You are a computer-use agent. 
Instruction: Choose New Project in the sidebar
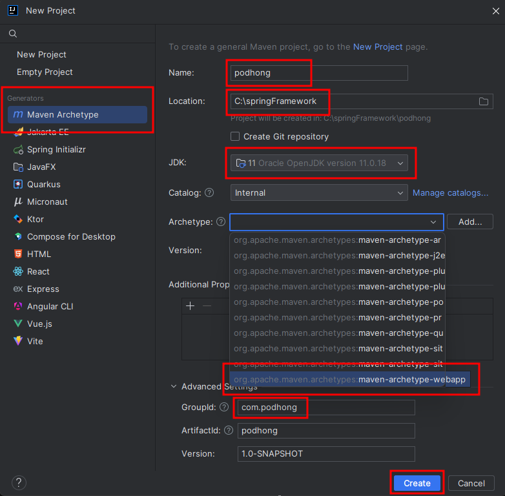pos(41,54)
